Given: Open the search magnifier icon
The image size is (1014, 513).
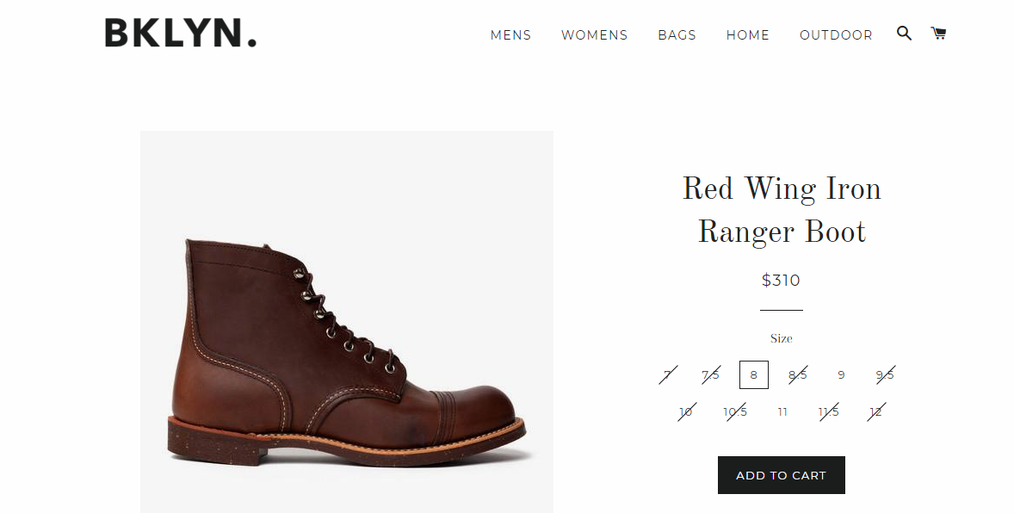Looking at the screenshot, I should (904, 33).
